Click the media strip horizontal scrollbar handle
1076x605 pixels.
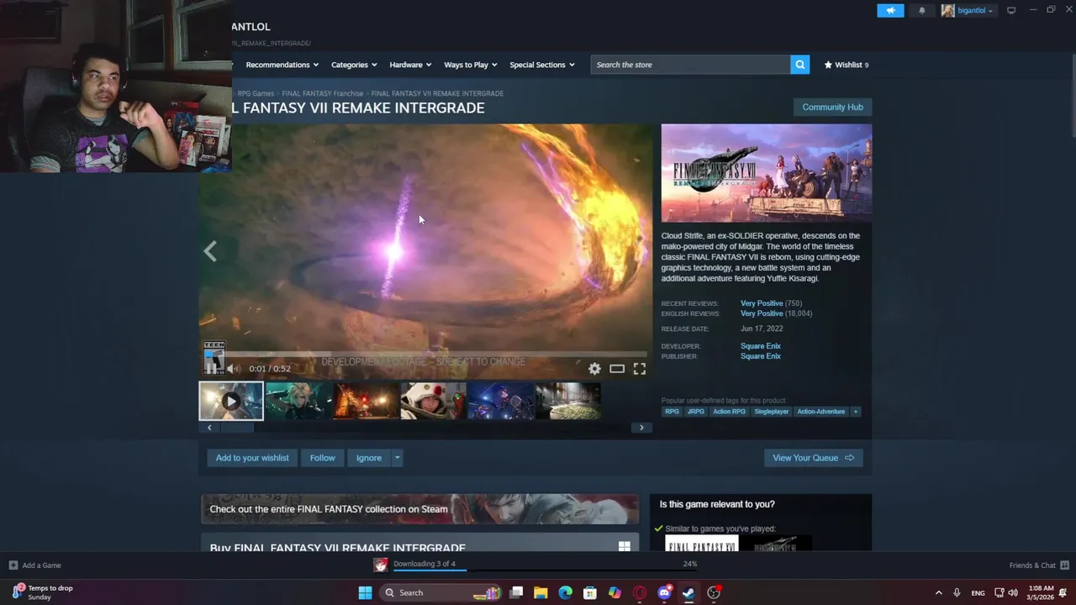coord(237,428)
